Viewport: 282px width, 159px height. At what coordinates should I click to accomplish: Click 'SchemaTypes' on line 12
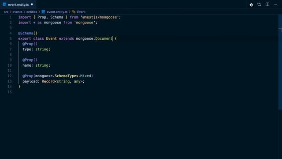pyautogui.click(x=67, y=76)
